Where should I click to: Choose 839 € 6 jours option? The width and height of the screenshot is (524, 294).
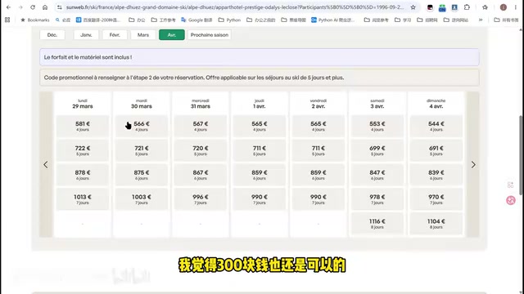point(436,175)
